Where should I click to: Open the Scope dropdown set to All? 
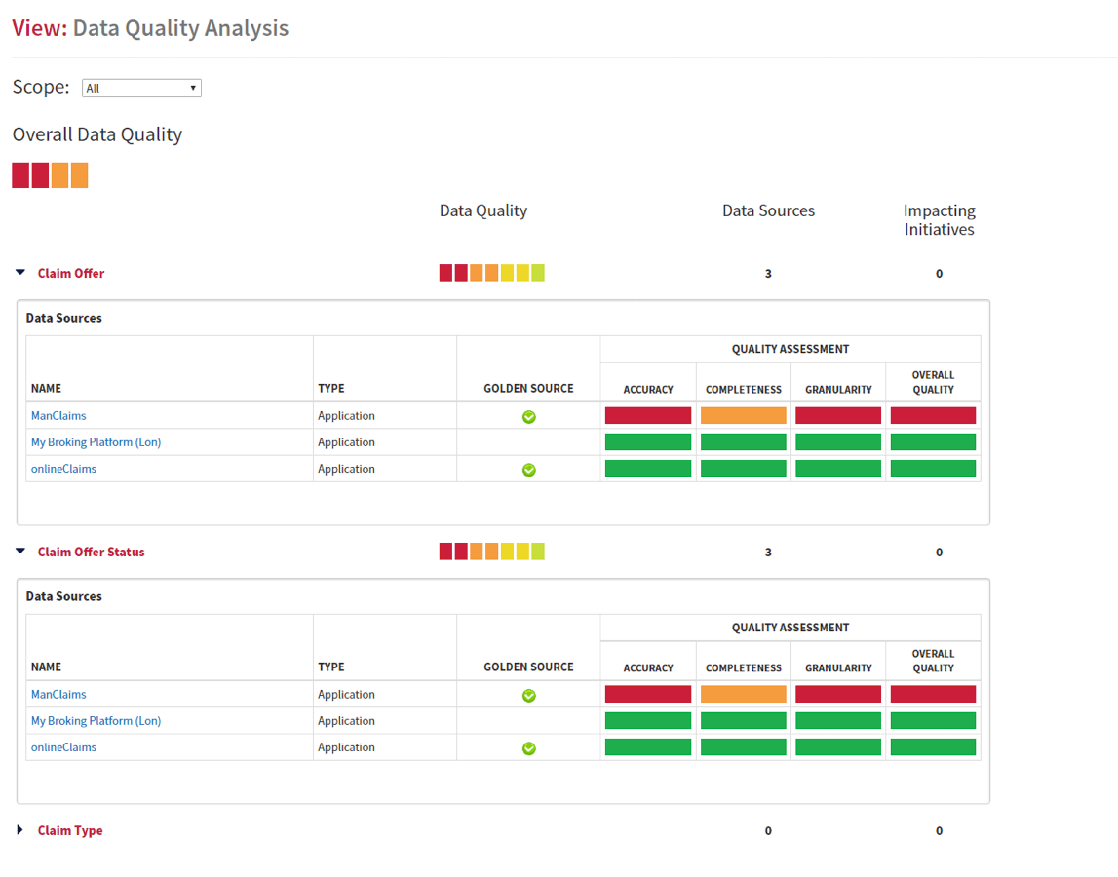tap(141, 88)
